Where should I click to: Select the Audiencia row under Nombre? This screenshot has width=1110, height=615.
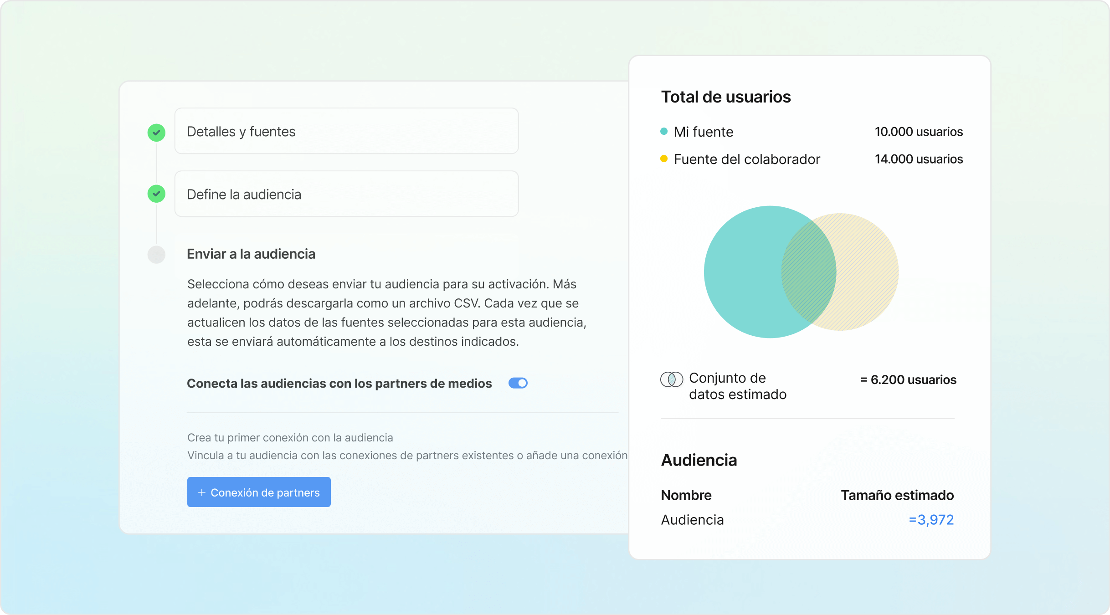[x=692, y=520]
